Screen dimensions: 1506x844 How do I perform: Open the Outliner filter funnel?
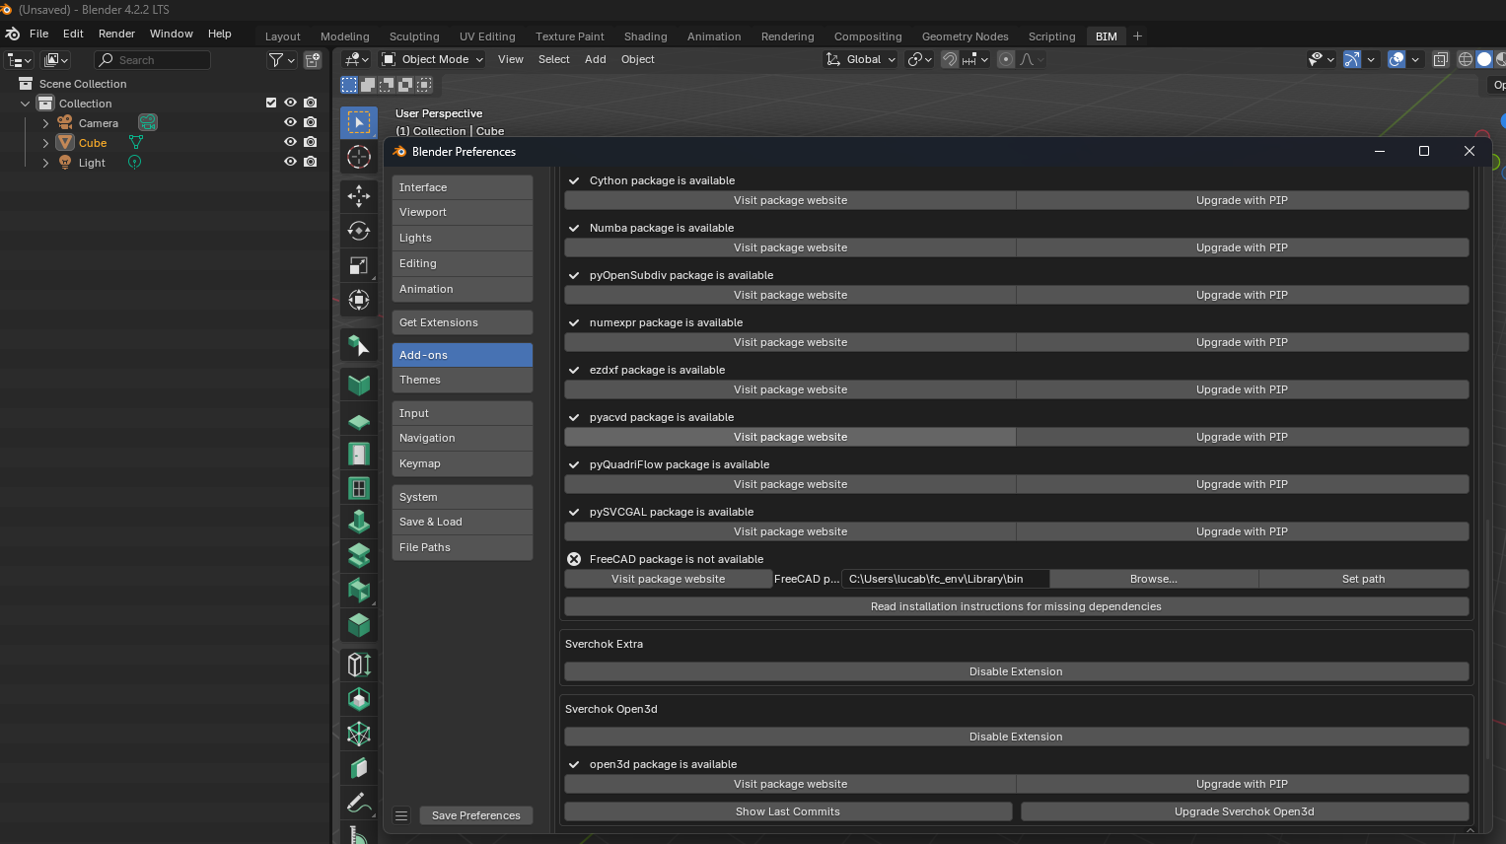(277, 60)
